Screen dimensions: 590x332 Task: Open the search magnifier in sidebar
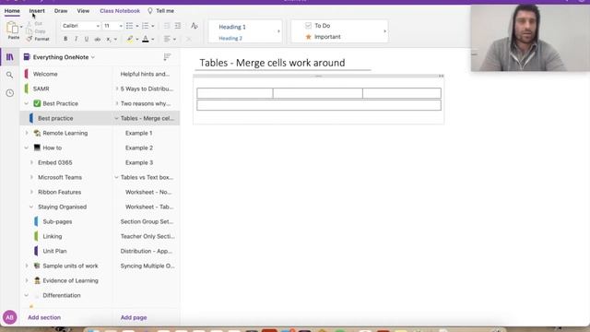coord(10,75)
